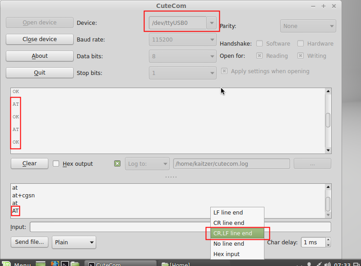361x266 pixels.
Task: Expand the Device /dev/ttyUSB0 dropdown arrow
Action: [x=211, y=23]
